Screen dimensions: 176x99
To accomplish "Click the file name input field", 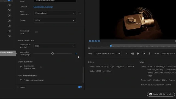I will [x=55, y=1].
